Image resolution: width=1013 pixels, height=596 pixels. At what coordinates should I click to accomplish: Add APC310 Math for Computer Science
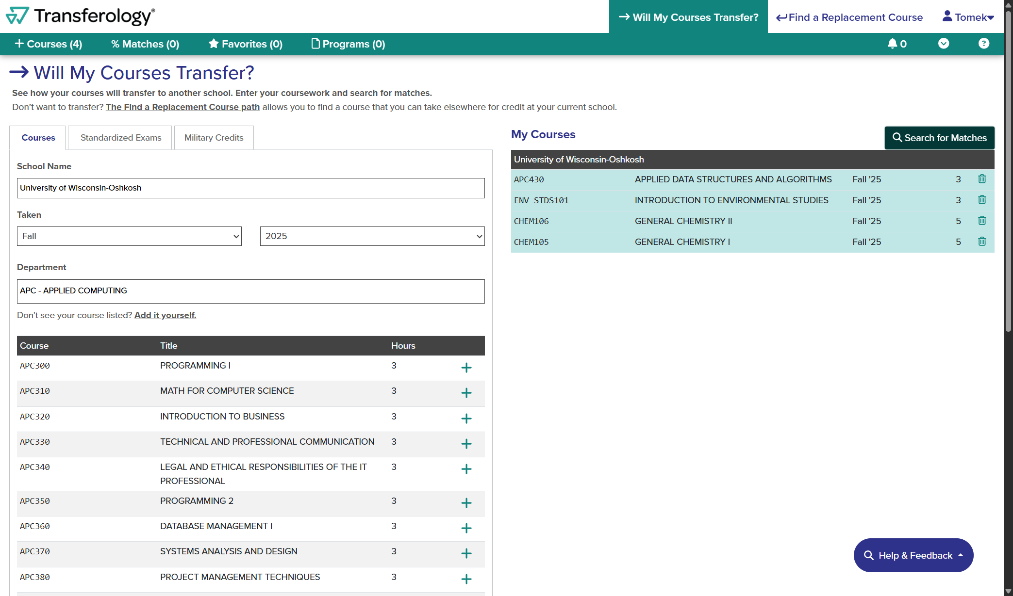466,393
